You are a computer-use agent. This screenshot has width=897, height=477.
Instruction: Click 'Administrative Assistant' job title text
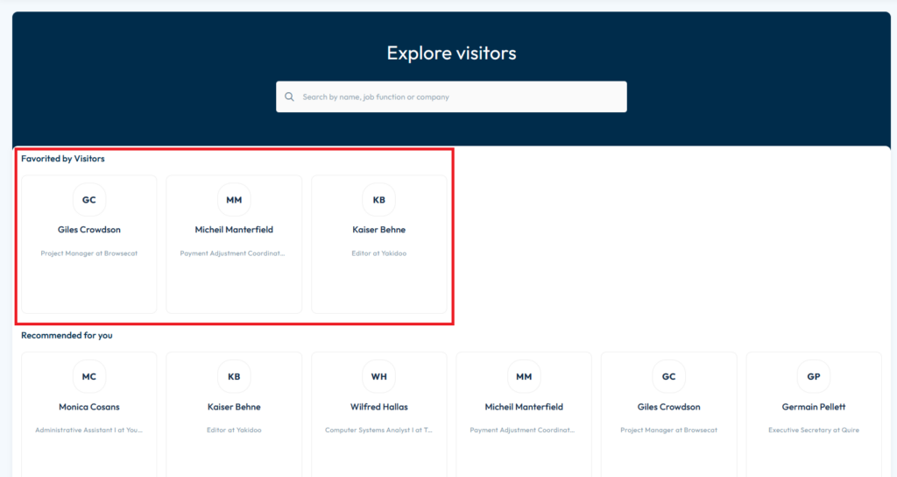pyautogui.click(x=88, y=431)
